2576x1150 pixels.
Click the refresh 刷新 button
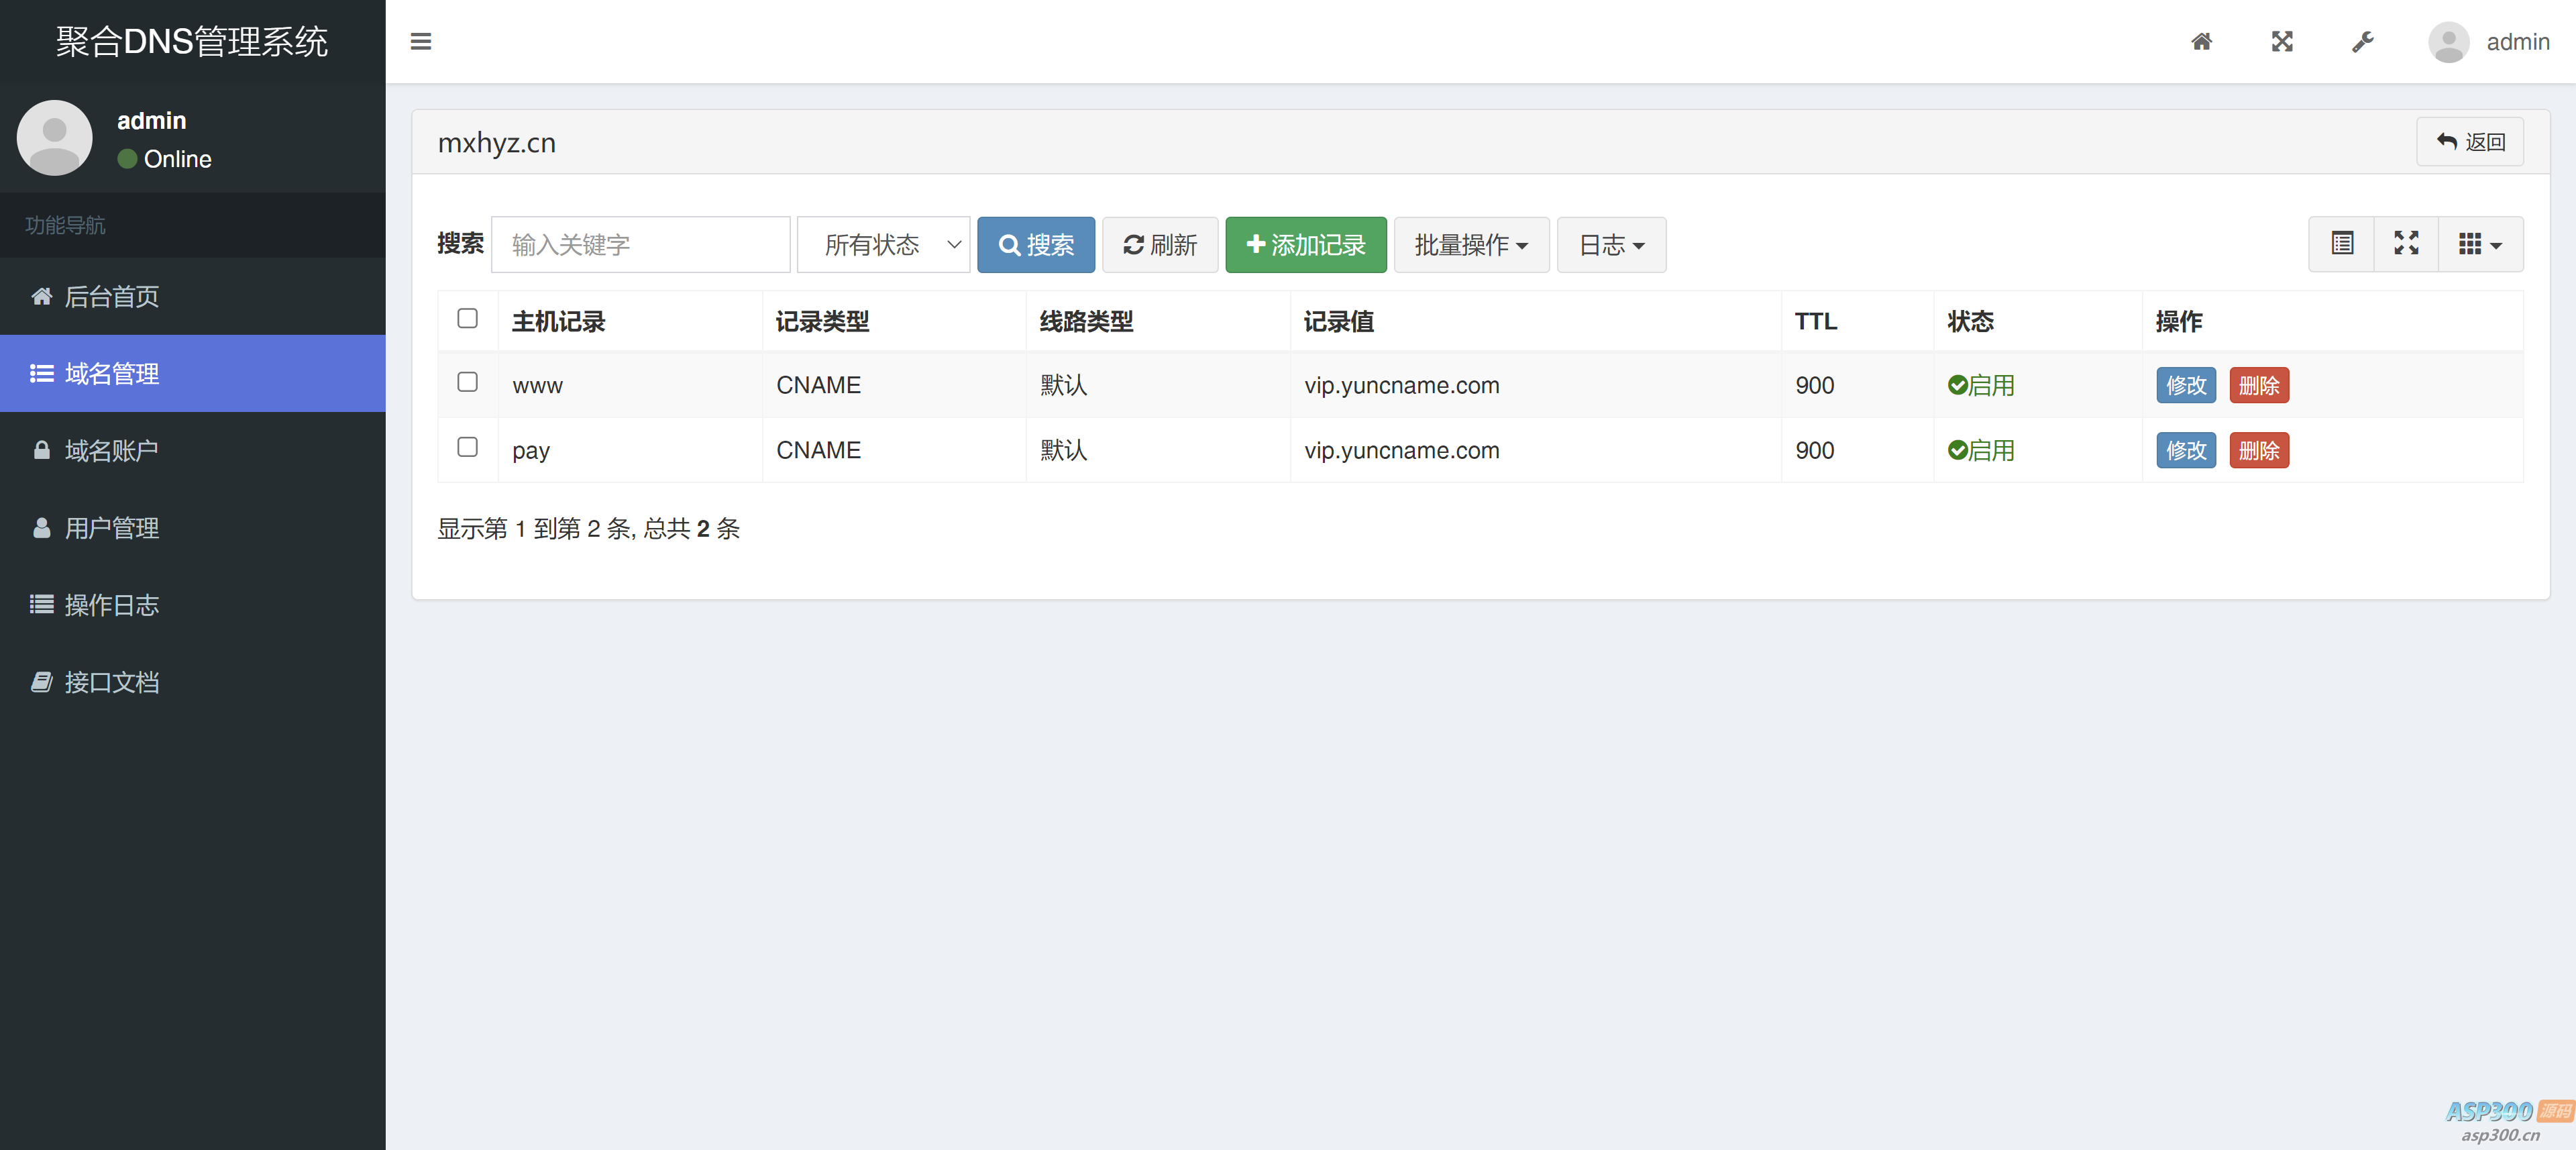pos(1160,245)
